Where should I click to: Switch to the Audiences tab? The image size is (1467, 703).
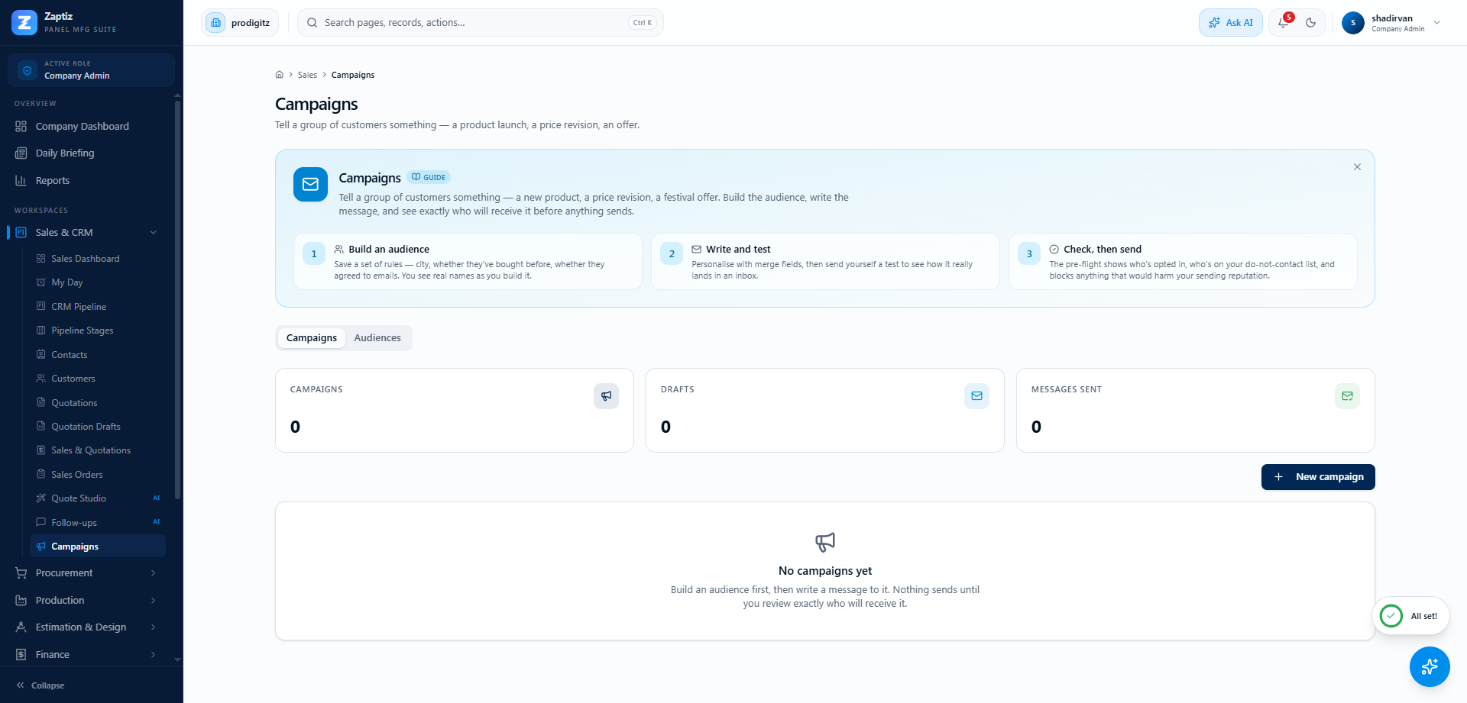pyautogui.click(x=377, y=338)
